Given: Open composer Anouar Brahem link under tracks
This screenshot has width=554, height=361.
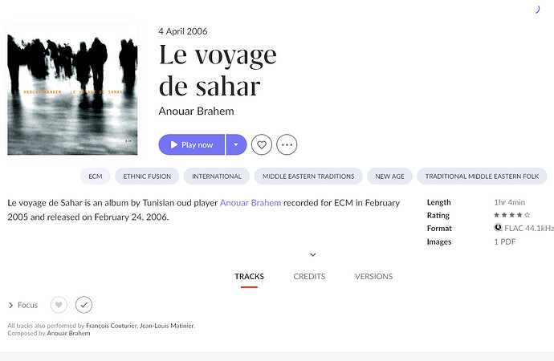Looking at the screenshot, I should tap(68, 333).
